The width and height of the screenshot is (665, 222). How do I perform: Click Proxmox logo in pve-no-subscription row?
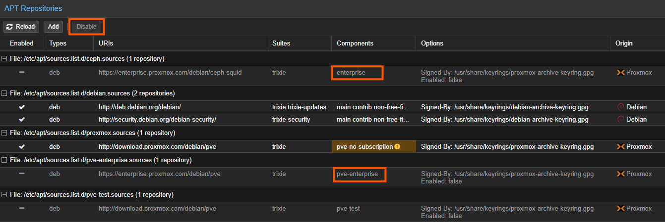coord(620,147)
